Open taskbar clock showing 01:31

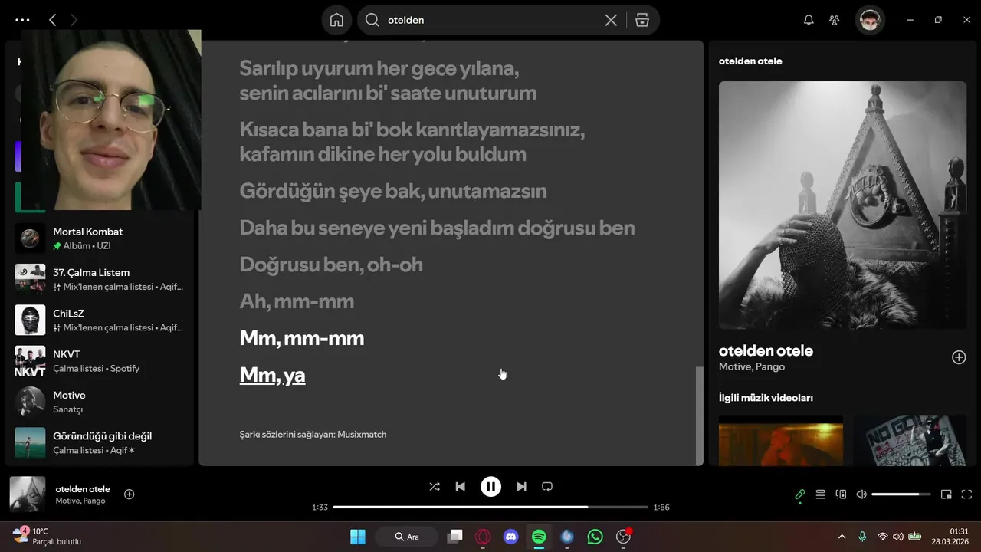tap(950, 536)
